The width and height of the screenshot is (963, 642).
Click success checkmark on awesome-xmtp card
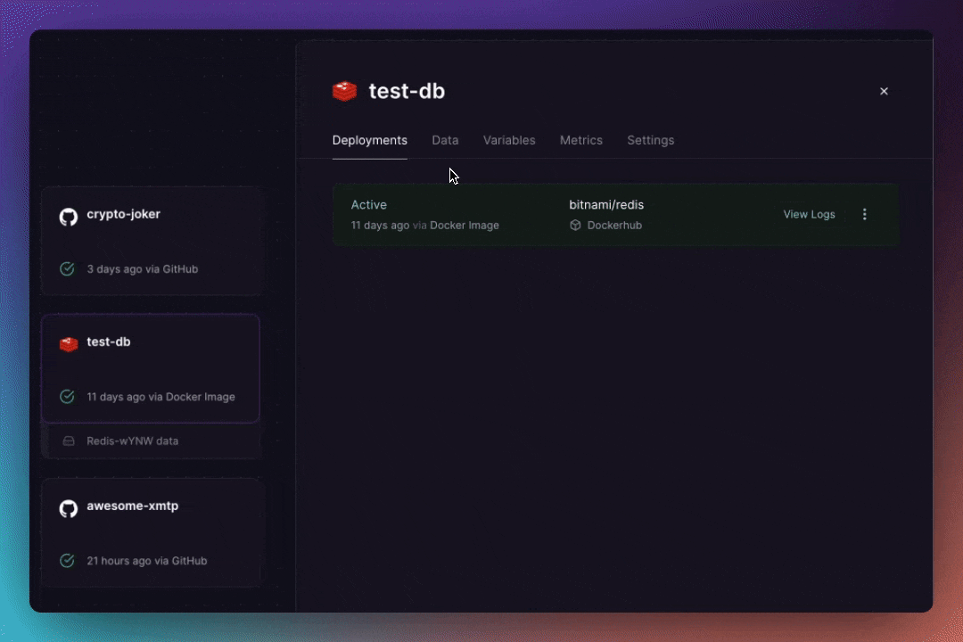coord(67,561)
